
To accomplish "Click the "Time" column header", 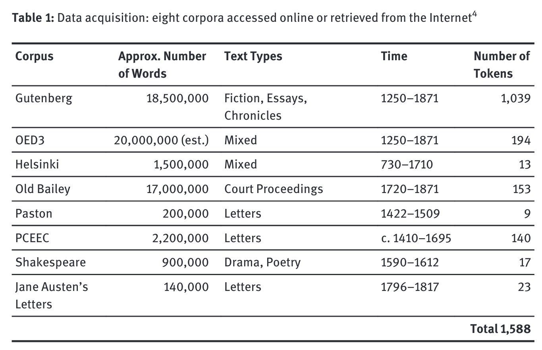I will 394,56.
